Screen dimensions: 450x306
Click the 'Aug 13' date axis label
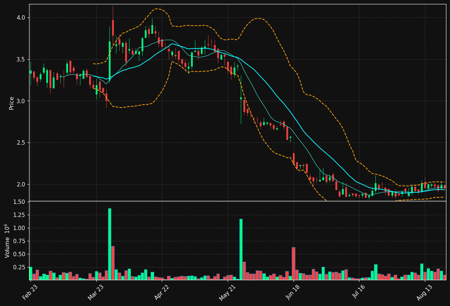coord(424,293)
